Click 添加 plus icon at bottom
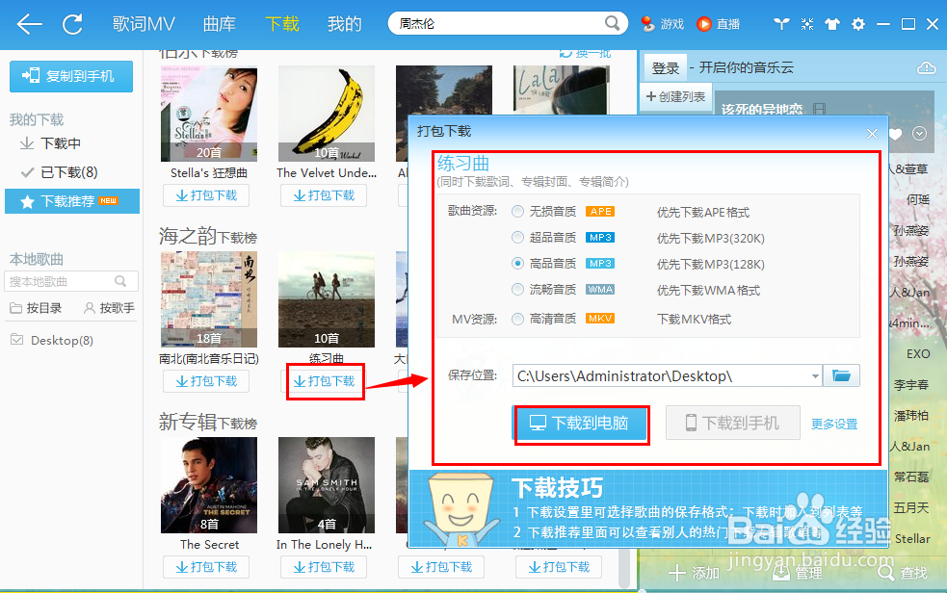This screenshot has width=947, height=593. 677,573
